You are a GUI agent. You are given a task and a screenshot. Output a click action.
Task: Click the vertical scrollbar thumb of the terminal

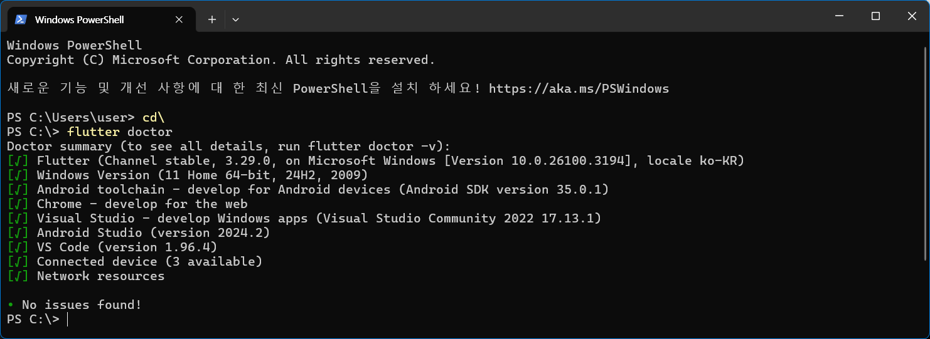click(926, 152)
